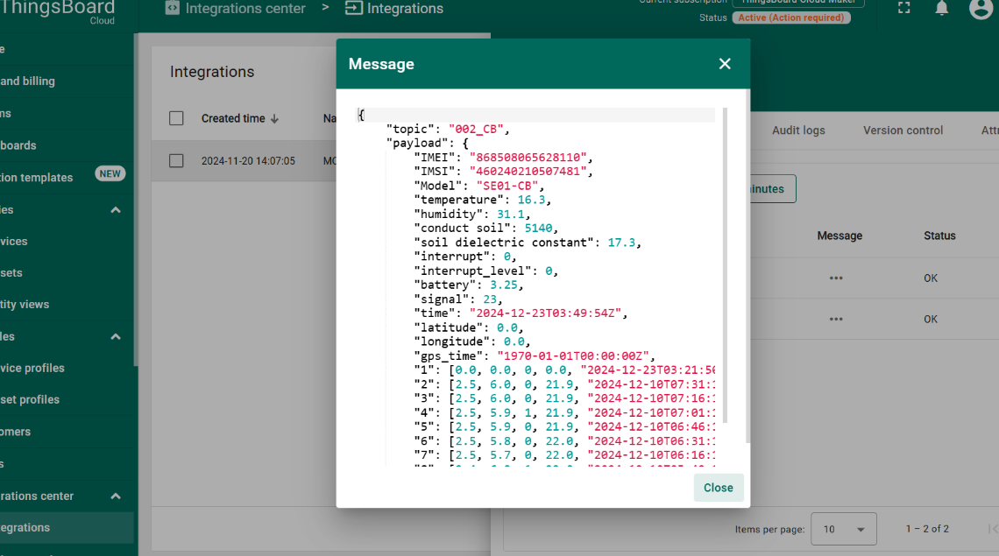This screenshot has height=556, width=999.
Task: Click the Integrations center breadcrumb icon
Action: coord(172,8)
